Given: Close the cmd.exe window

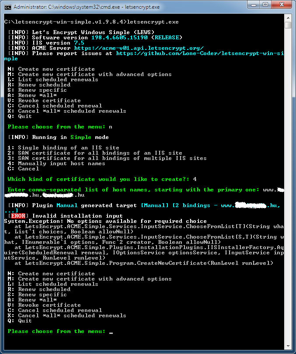Looking at the screenshot, I should (282, 5).
